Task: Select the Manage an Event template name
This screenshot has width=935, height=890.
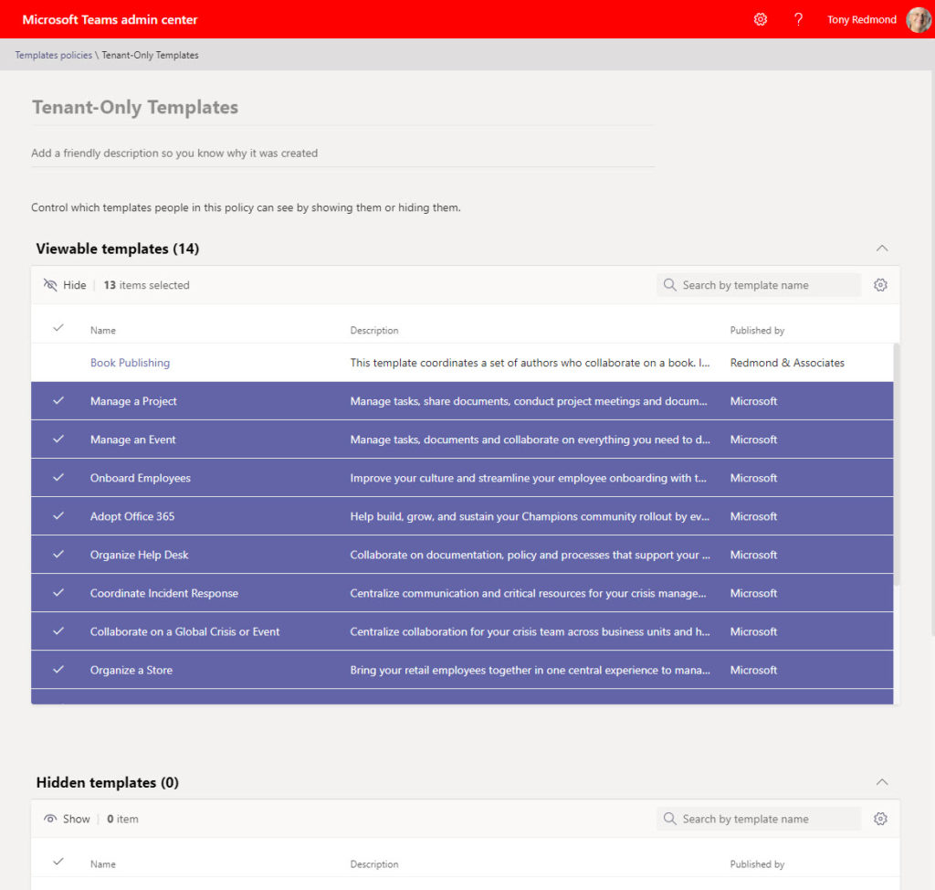Action: coord(133,440)
